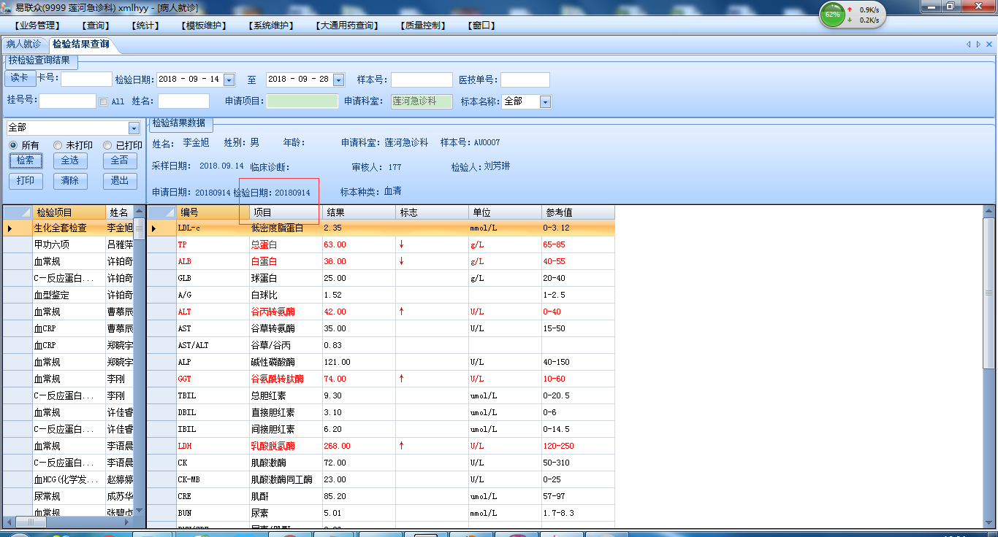The width and height of the screenshot is (998, 537).
Task: Click the select-all corner of the 检验项目 grid
Action: pyautogui.click(x=18, y=212)
